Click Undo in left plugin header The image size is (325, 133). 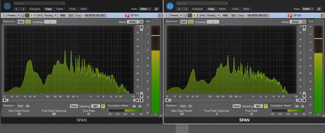pyautogui.click(x=73, y=9)
